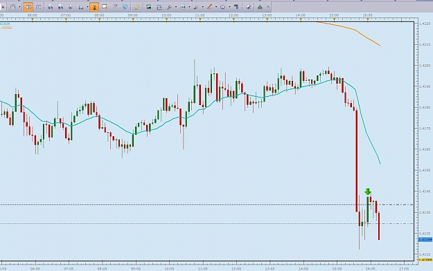Select the eraser tool
This screenshot has width=433, height=271.
click(x=249, y=7)
